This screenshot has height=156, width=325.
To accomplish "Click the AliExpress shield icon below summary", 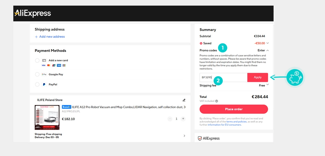I will [x=200, y=138].
